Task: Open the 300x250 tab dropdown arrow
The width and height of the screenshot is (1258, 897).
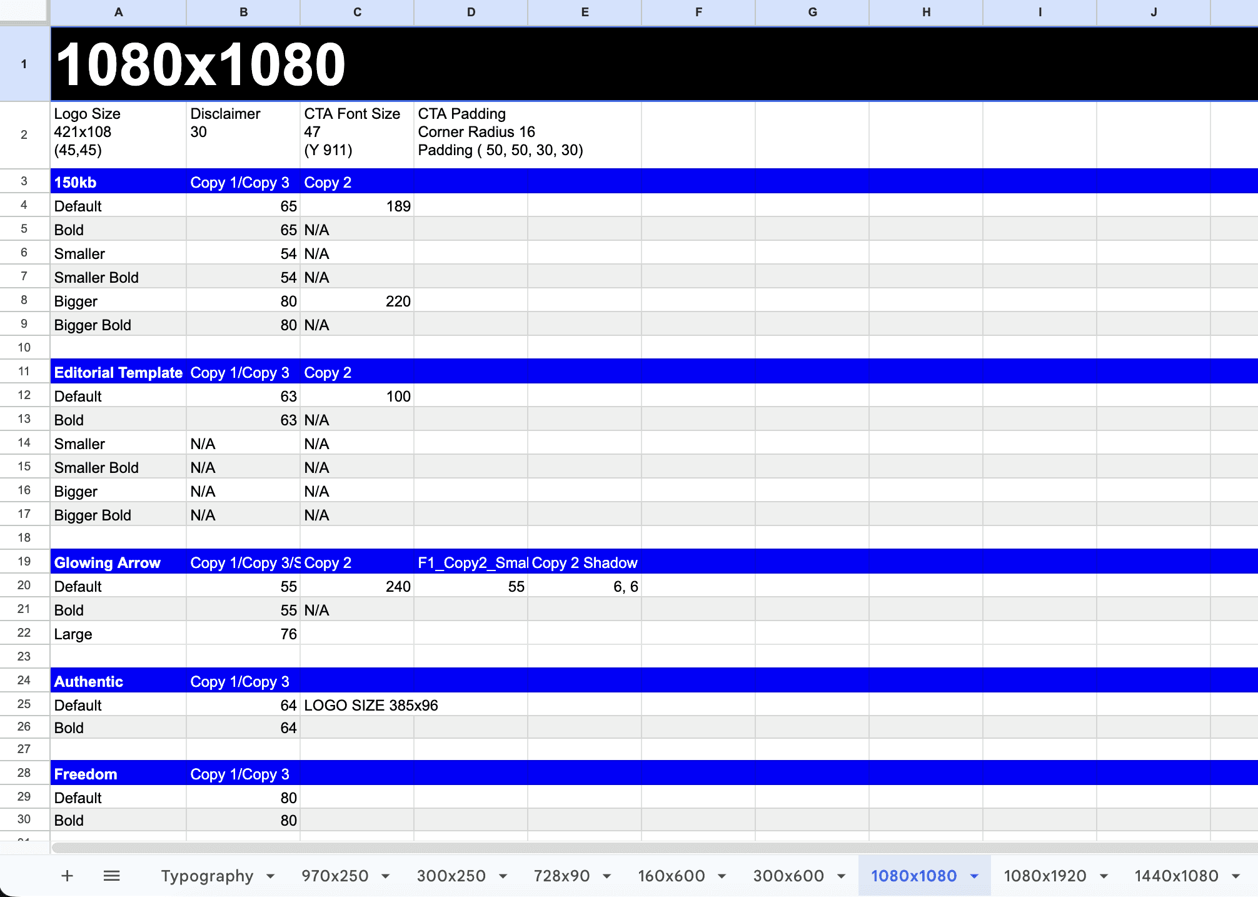Action: point(503,876)
